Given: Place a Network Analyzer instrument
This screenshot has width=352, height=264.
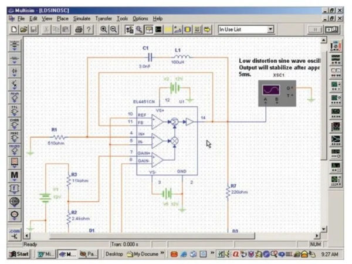Looking at the screenshot, I should pos(336,180).
